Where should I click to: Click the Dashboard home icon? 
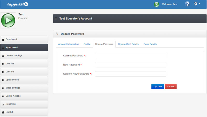[x=3, y=40]
